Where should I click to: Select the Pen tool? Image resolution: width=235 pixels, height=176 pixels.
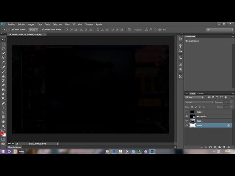pyautogui.click(x=3, y=103)
